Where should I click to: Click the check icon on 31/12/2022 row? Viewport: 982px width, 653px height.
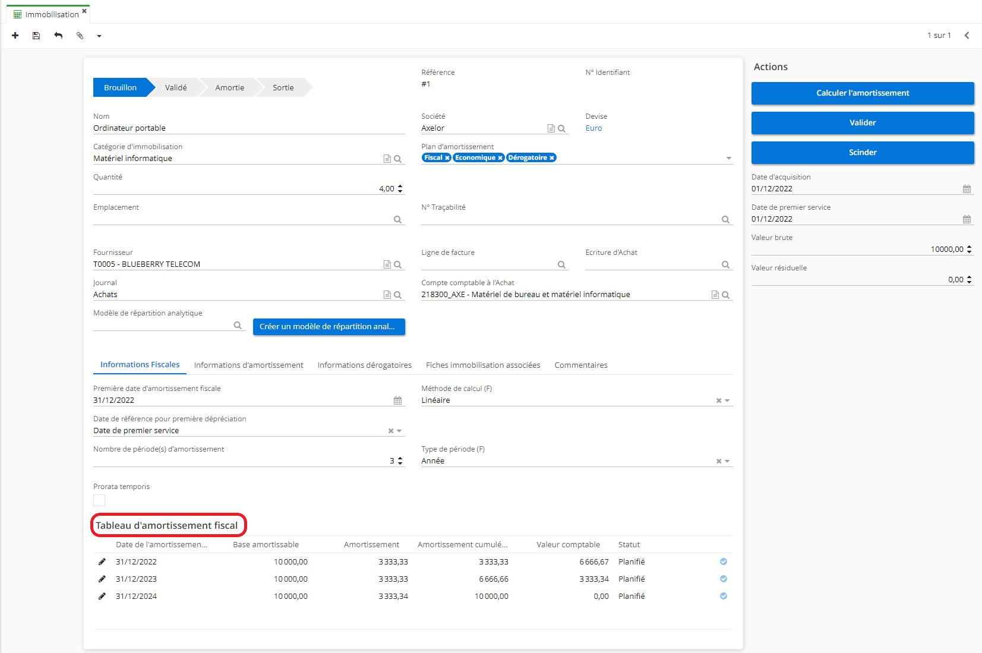click(724, 561)
